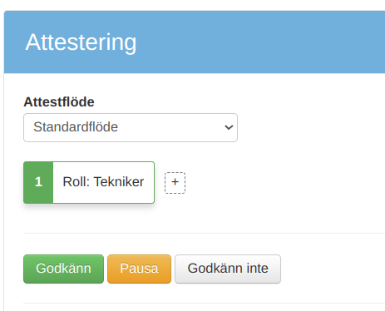Click the Godkänn button
385x311 pixels.
(x=63, y=269)
